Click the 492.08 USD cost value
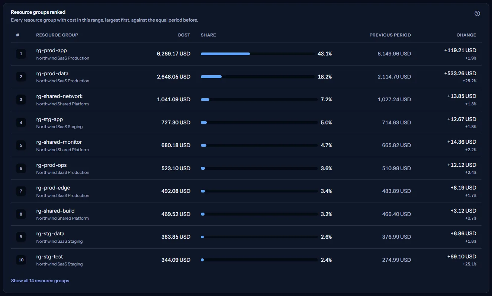This screenshot has width=492, height=296. 176,191
